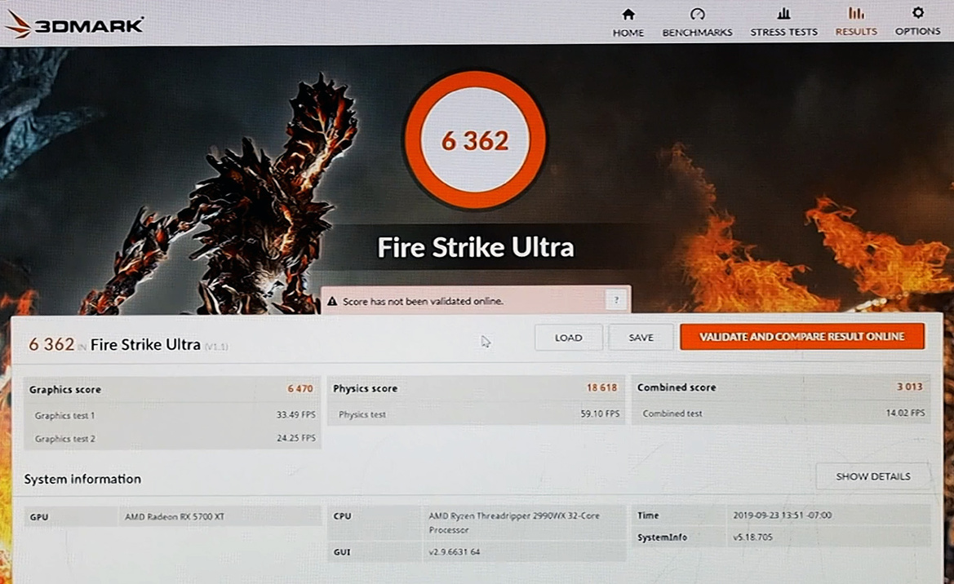Click the help question mark next to the notice

(616, 300)
